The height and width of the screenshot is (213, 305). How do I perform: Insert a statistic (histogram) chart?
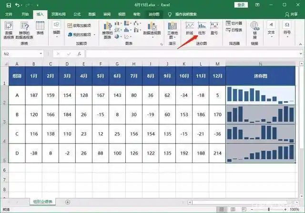(127, 30)
